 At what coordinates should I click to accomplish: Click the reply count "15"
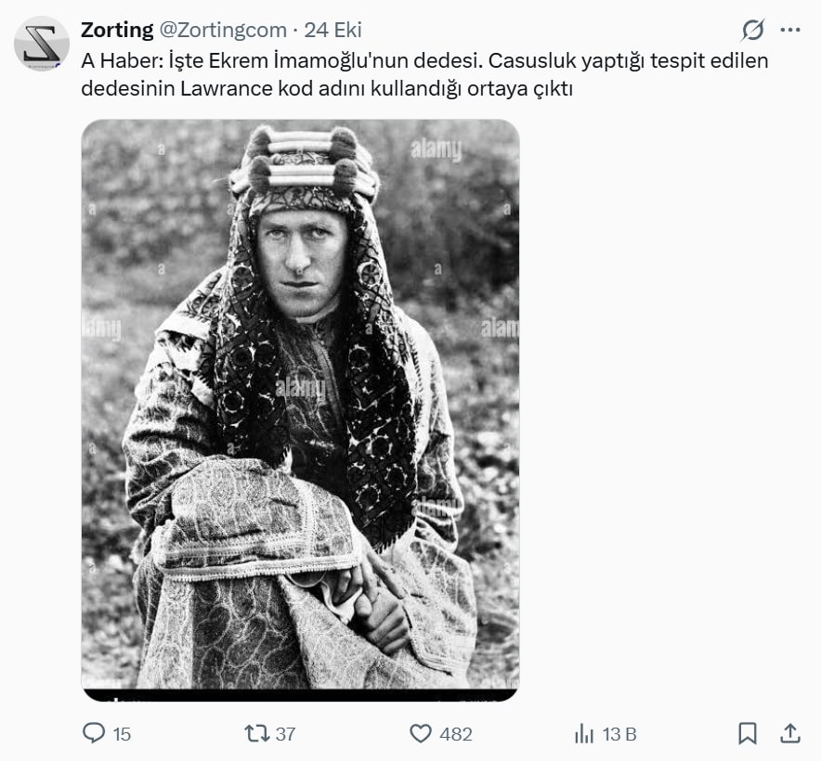[122, 734]
